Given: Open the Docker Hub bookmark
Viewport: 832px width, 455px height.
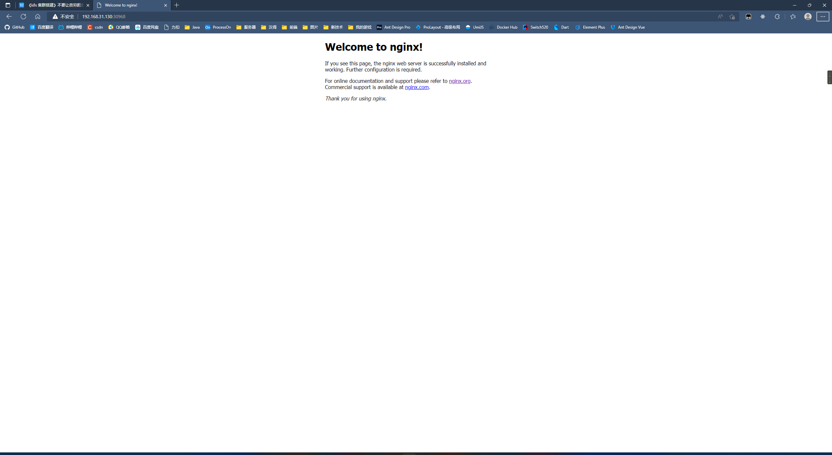Looking at the screenshot, I should (503, 27).
